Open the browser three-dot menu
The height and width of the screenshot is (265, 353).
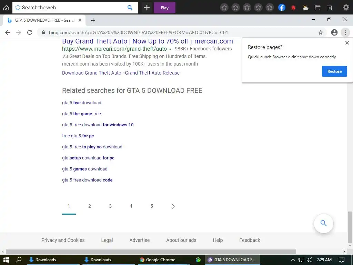345,32
